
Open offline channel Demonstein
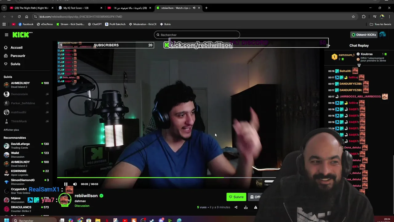pyautogui.click(x=26, y=94)
